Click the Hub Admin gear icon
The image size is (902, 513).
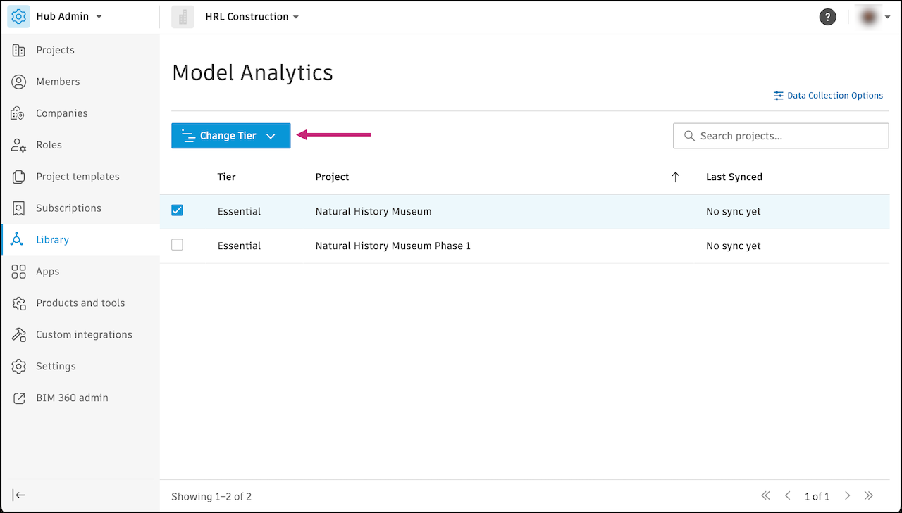coord(19,17)
